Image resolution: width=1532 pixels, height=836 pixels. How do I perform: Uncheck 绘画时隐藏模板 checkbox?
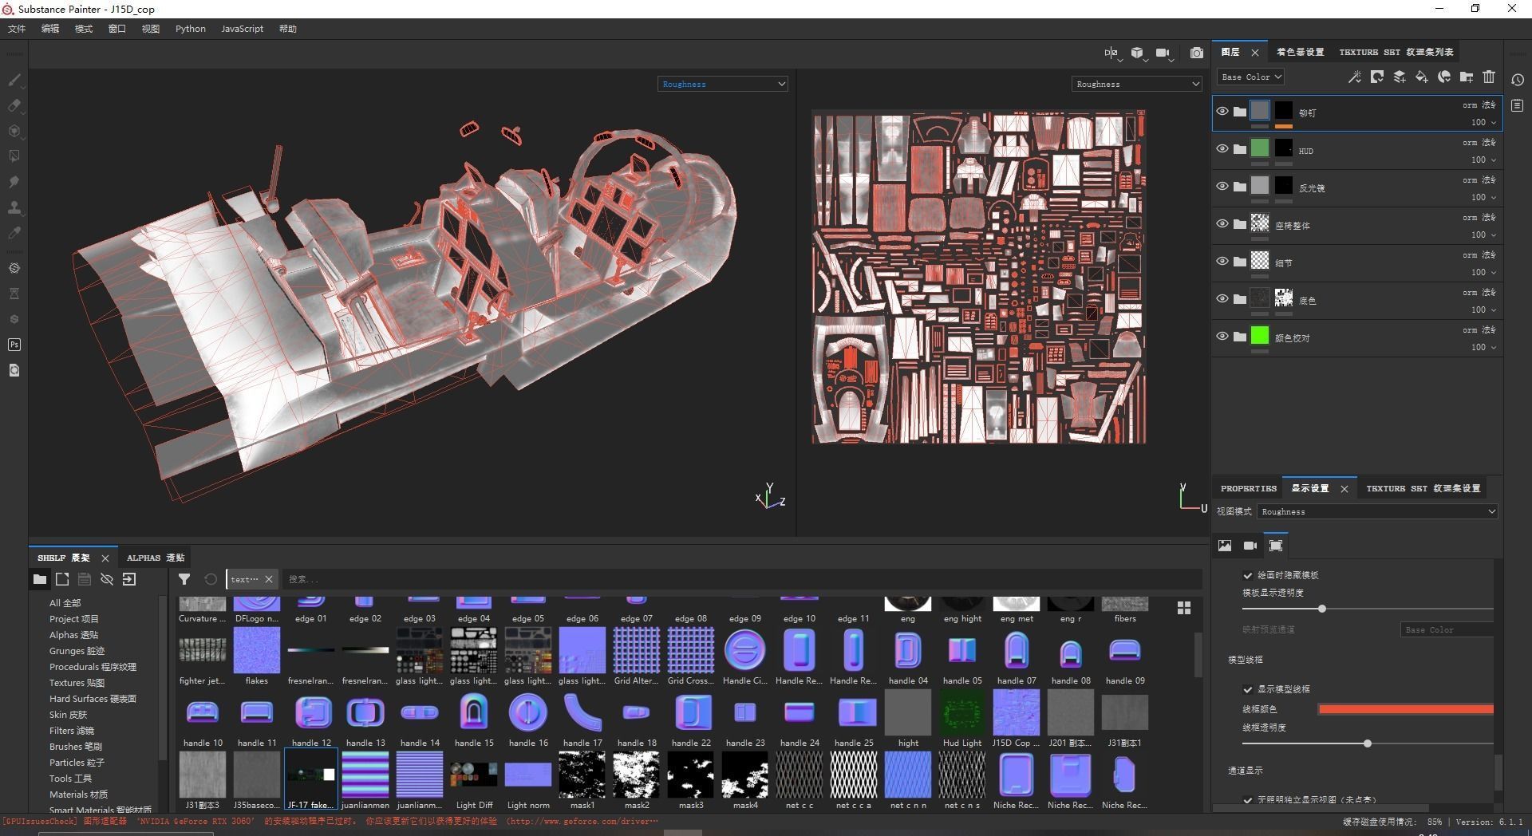pyautogui.click(x=1248, y=575)
